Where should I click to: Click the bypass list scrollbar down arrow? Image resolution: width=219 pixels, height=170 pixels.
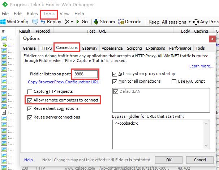tap(206, 146)
